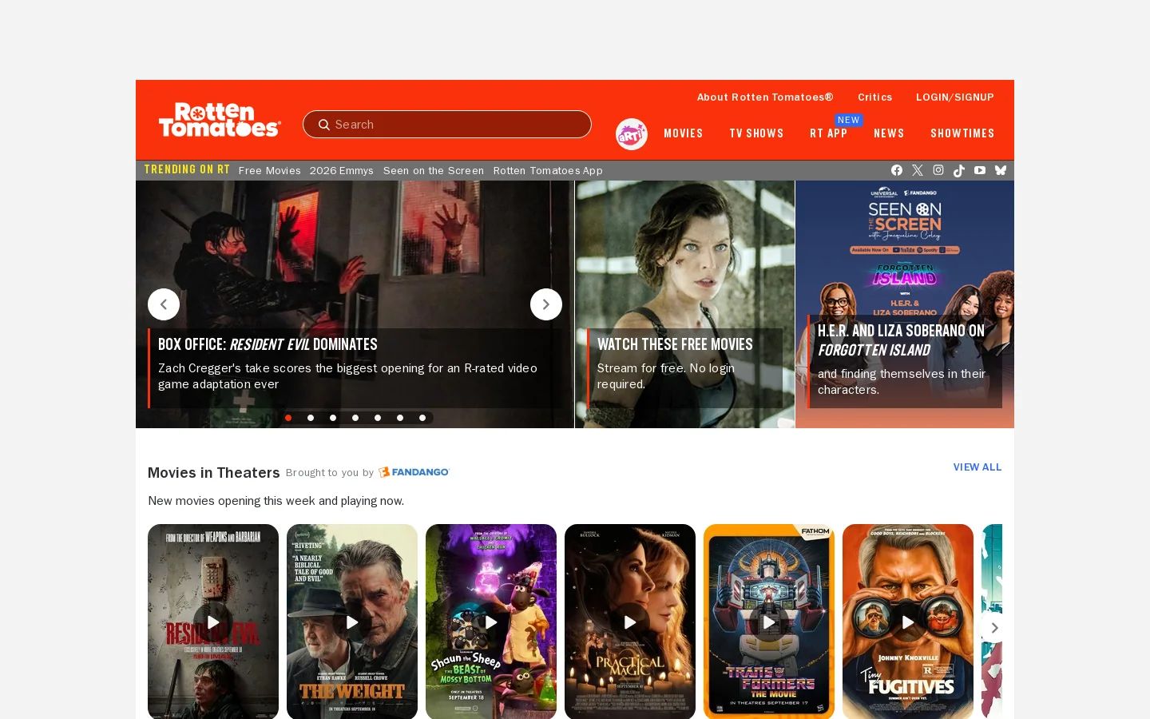Screen dimensions: 1150x719
Task: Open Rotten Tomatoes Facebook page icon
Action: pos(897,170)
